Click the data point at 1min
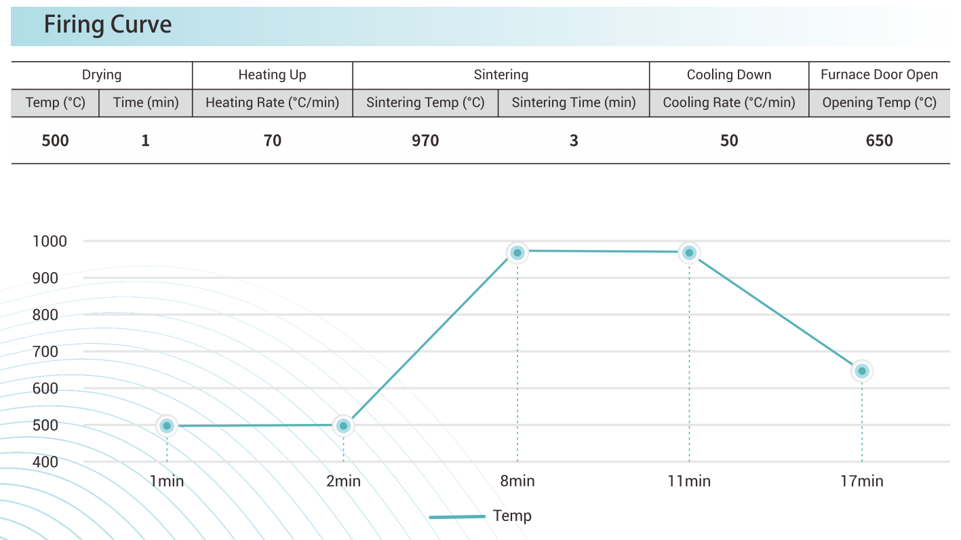 [x=167, y=426]
